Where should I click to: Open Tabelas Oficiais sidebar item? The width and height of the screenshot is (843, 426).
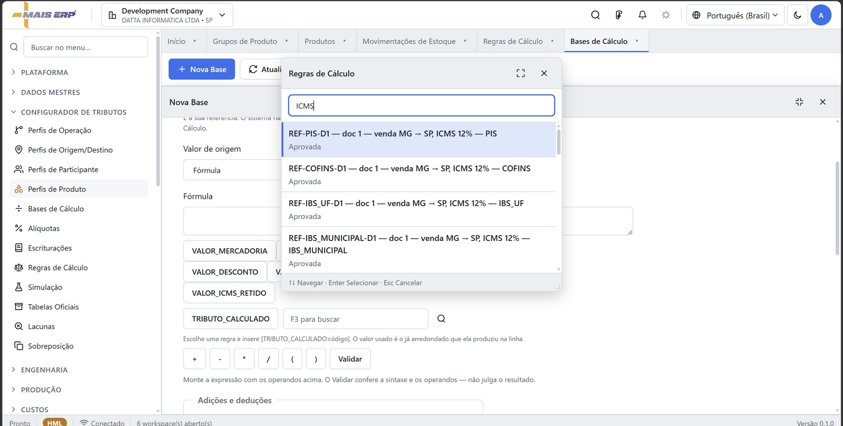[x=79, y=307]
